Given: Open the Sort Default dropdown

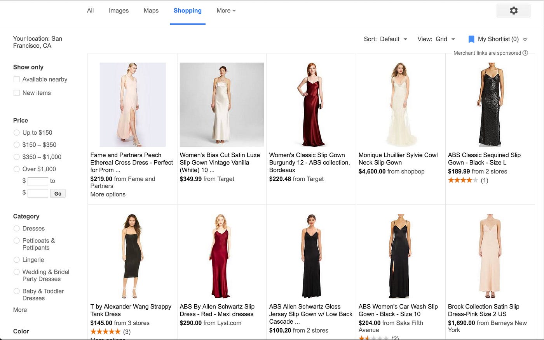Looking at the screenshot, I should click(x=393, y=39).
